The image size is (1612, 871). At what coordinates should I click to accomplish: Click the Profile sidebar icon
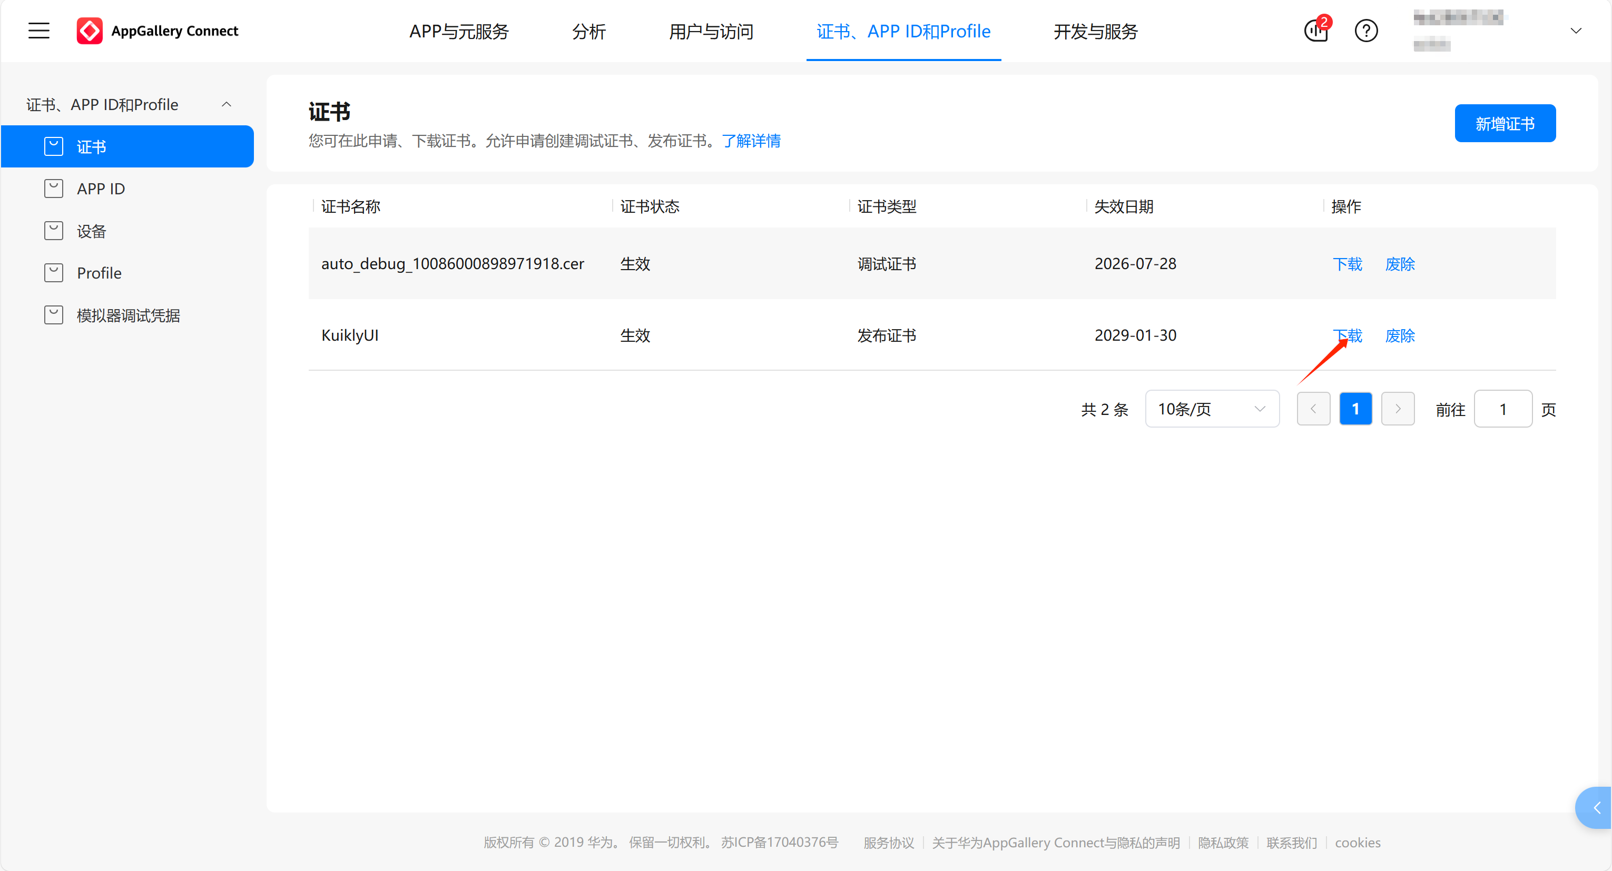pos(54,273)
